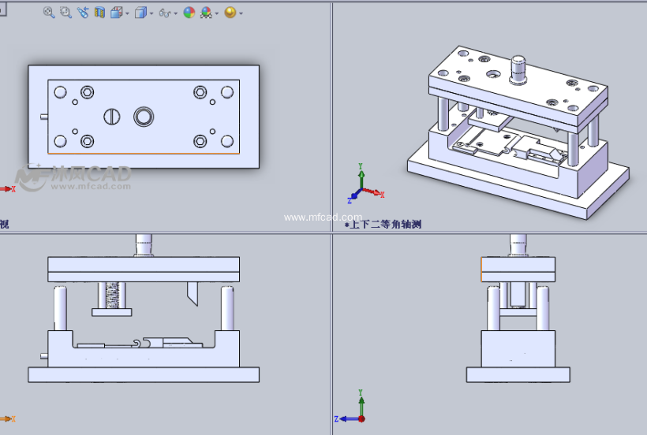Open the View Settings dropdown arrow
This screenshot has height=435, width=647.
[x=241, y=13]
